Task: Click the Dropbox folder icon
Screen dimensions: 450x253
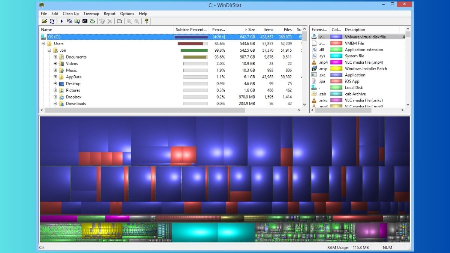Action: click(x=61, y=97)
